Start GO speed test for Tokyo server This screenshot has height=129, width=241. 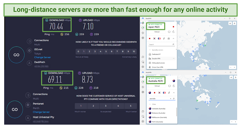(x=16, y=55)
